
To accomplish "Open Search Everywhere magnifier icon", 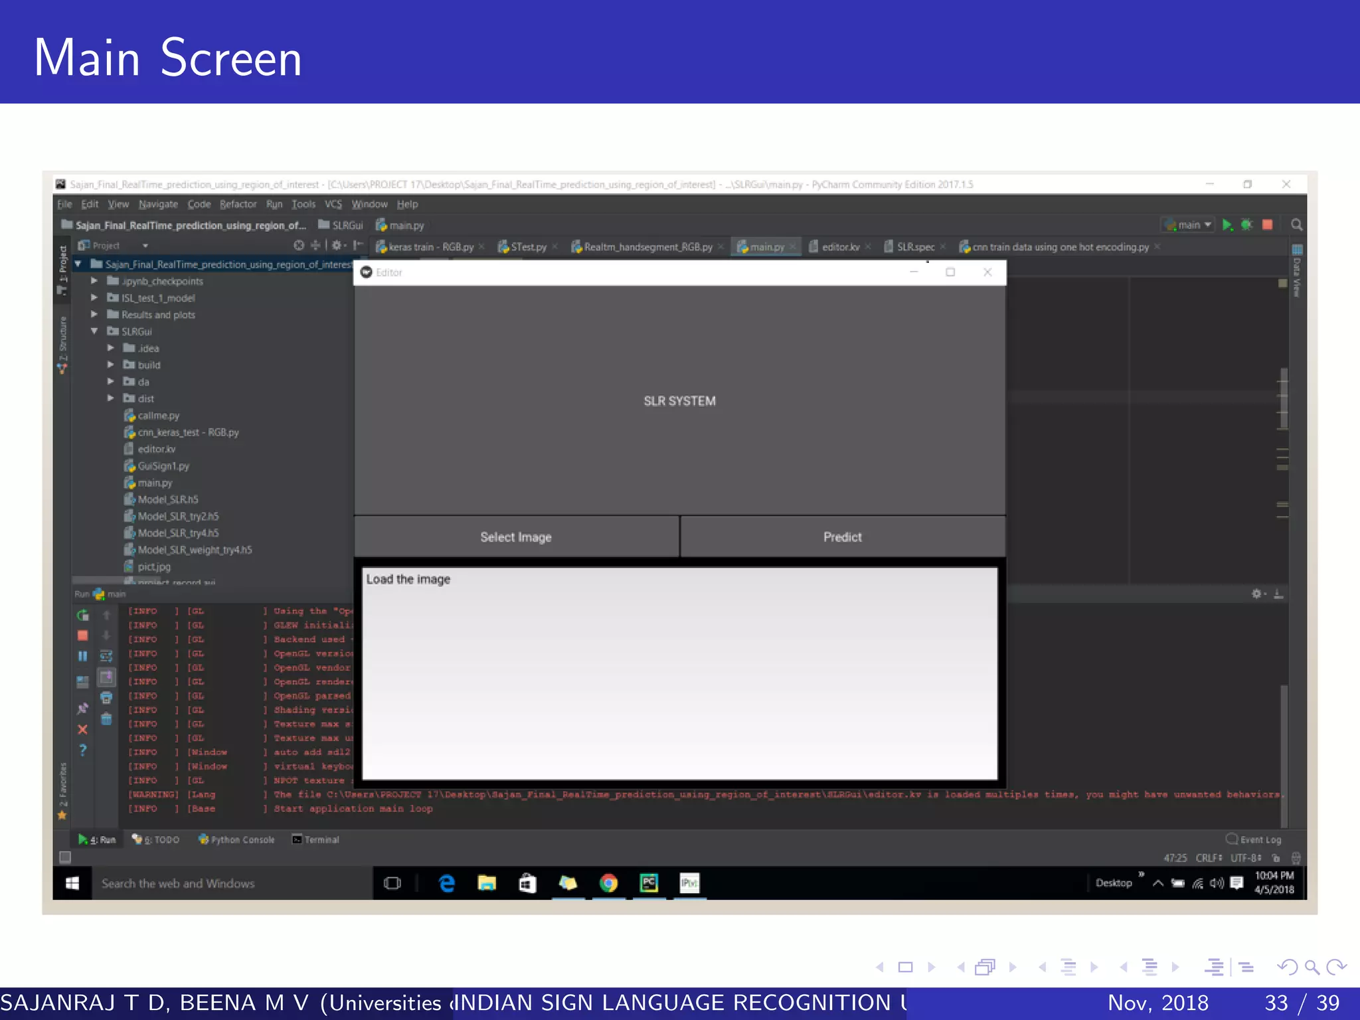I will point(1296,225).
